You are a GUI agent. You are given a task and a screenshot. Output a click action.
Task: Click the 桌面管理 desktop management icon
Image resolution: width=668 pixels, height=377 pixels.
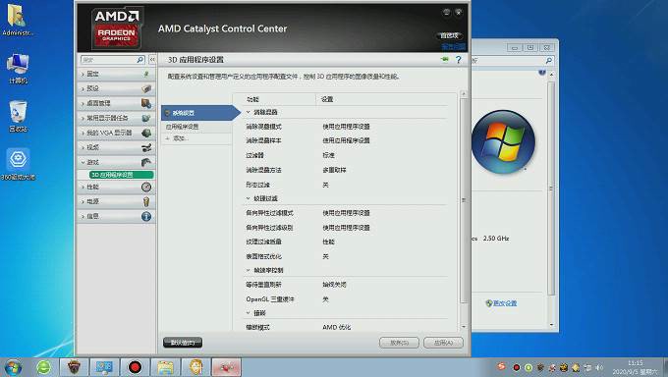[x=146, y=103]
